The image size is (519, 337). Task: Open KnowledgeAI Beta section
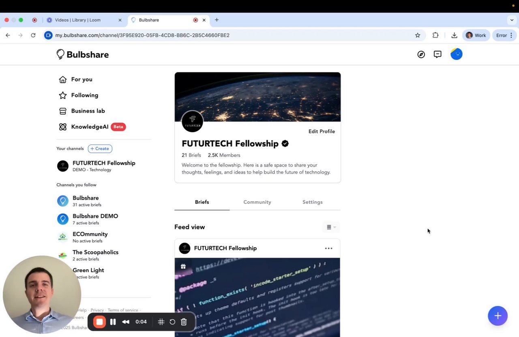click(x=92, y=127)
